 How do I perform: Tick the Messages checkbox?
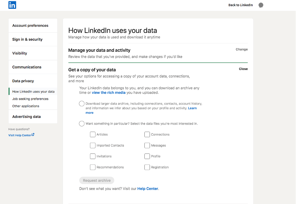point(147,145)
